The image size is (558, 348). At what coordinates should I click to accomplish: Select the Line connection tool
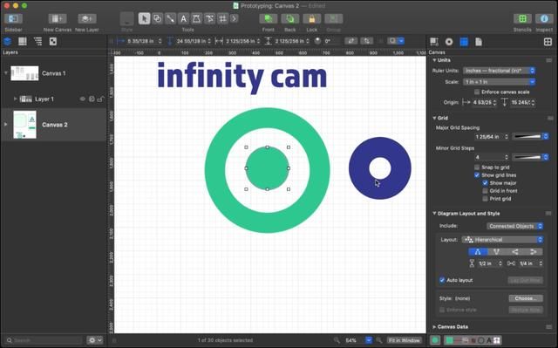[171, 18]
